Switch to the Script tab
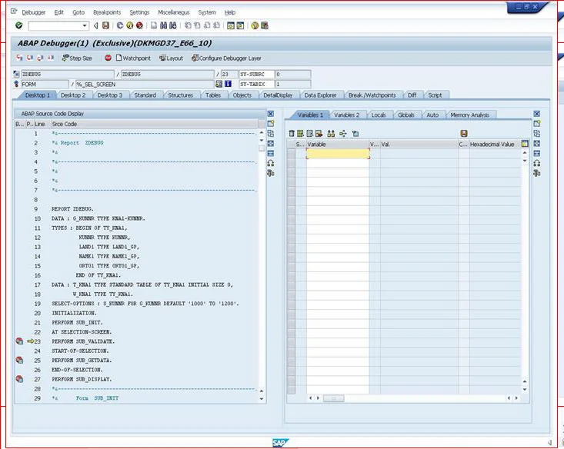This screenshot has width=564, height=449. coord(435,95)
